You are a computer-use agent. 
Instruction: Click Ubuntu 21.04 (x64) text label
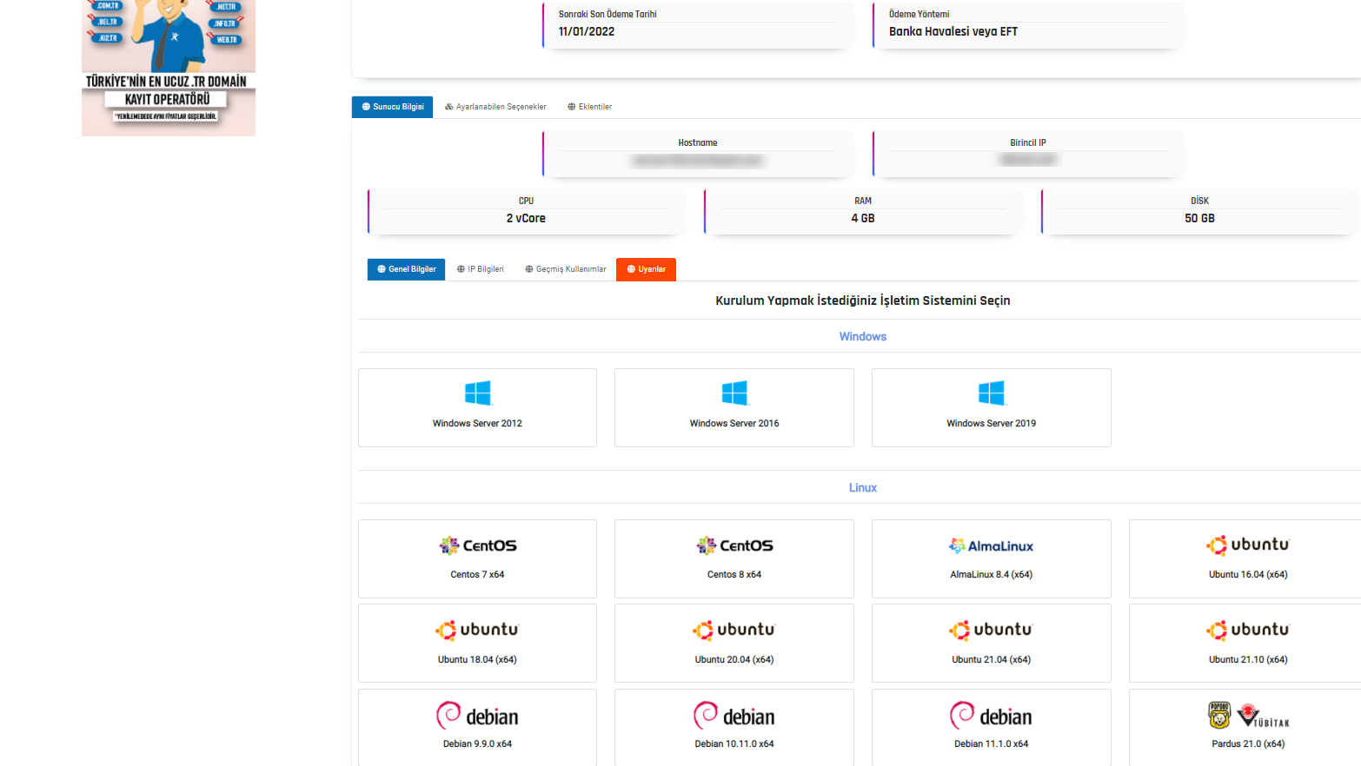coord(991,660)
